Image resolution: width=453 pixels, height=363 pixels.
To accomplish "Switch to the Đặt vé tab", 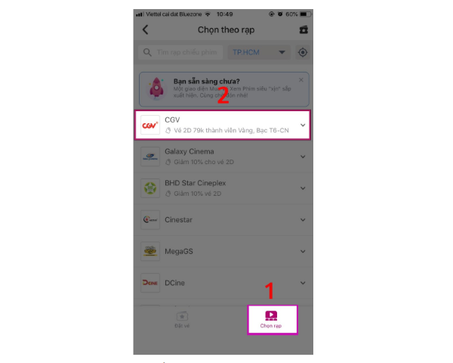I will point(182,320).
